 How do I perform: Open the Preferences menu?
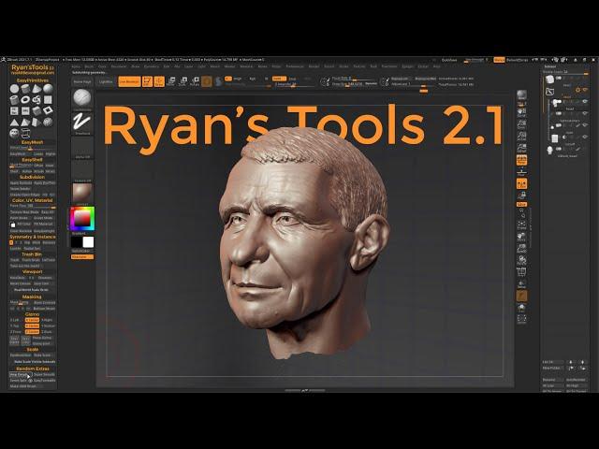point(295,66)
